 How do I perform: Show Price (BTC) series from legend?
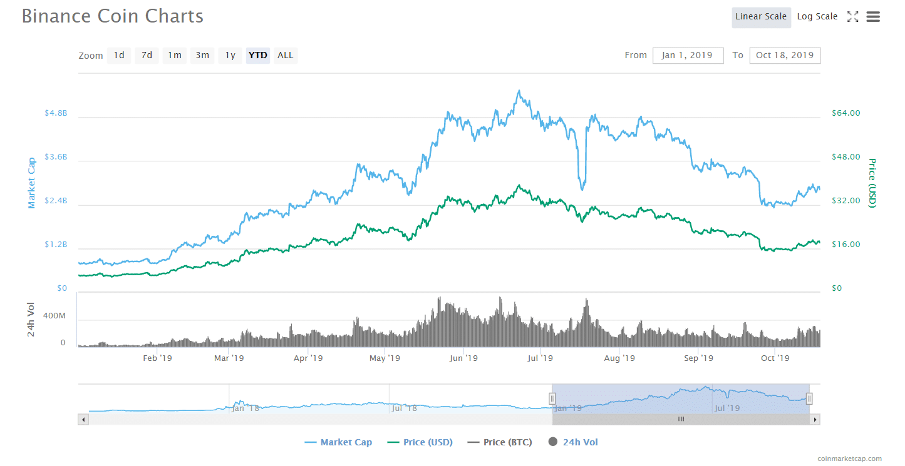click(500, 442)
